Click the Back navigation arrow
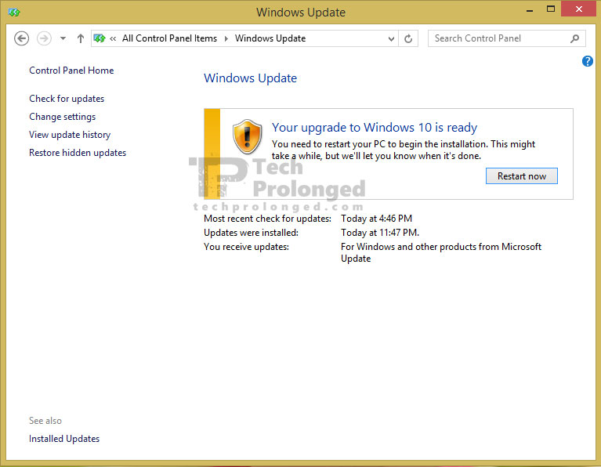The height and width of the screenshot is (467, 601). (x=21, y=38)
